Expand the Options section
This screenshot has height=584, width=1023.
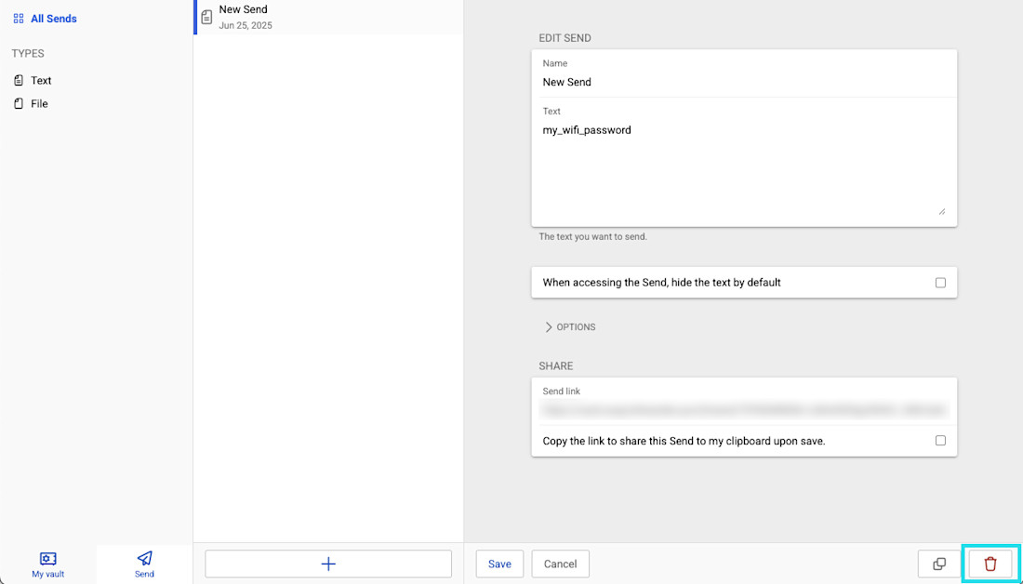[569, 327]
